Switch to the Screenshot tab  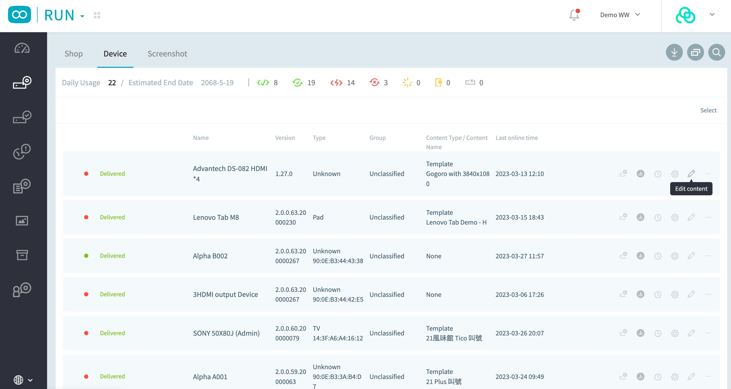tap(167, 54)
